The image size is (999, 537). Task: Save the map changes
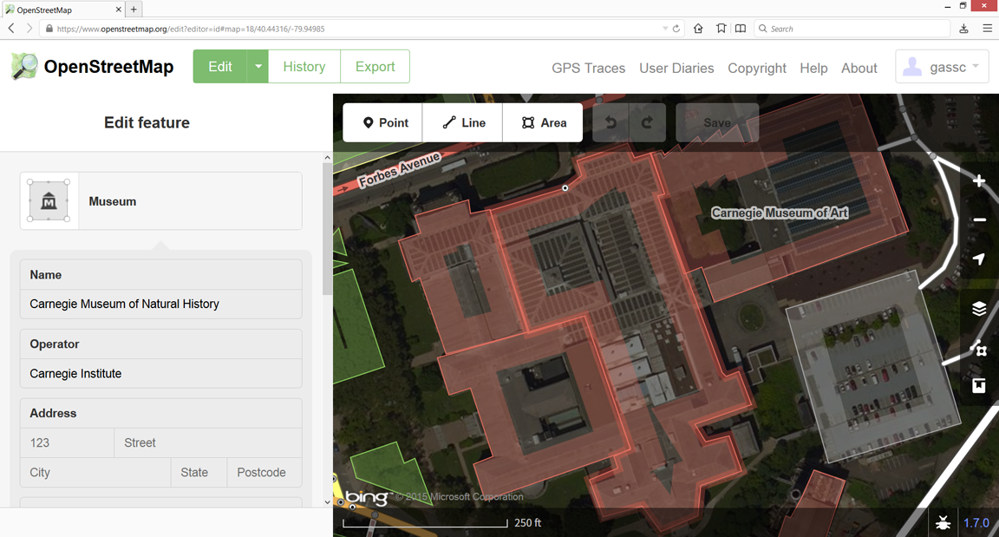[x=717, y=122]
